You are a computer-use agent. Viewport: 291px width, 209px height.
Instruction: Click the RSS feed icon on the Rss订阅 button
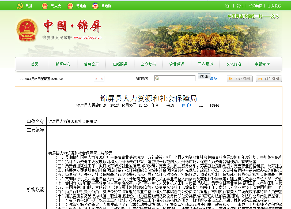click(231, 79)
